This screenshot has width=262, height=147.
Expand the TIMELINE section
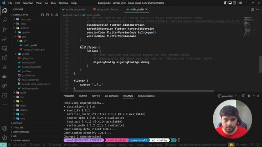pyautogui.click(x=18, y=127)
